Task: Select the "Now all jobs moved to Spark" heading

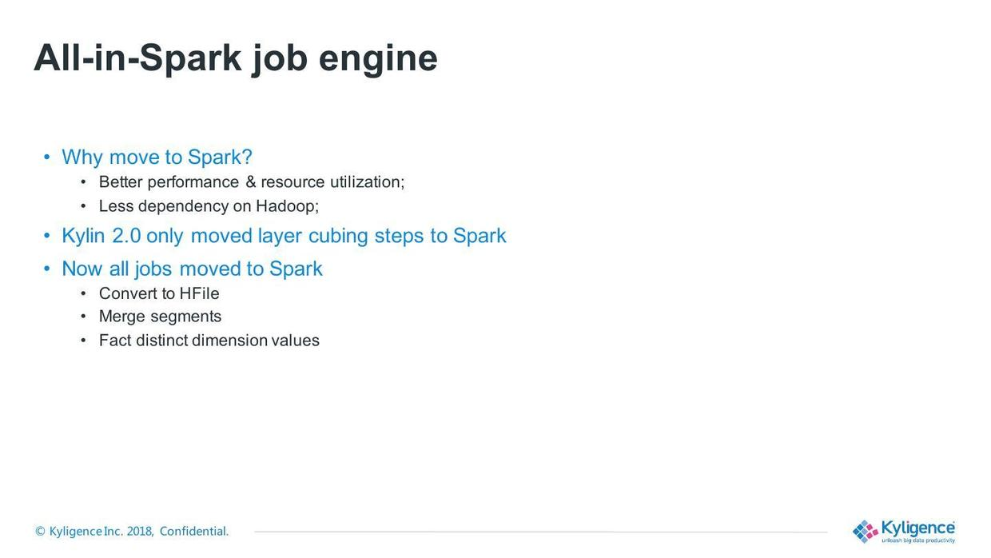Action: pos(192,269)
